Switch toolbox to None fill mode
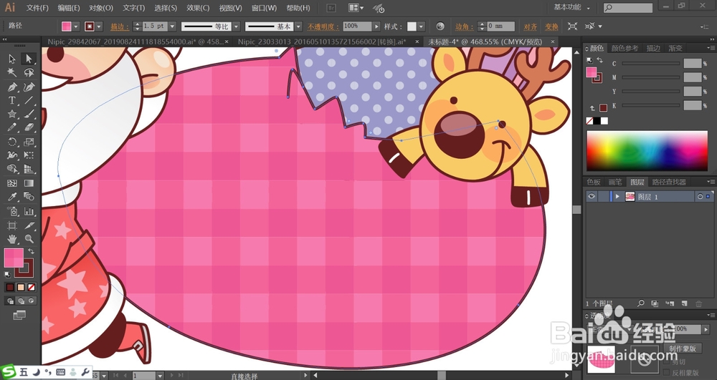The height and width of the screenshot is (380, 717). point(31,288)
